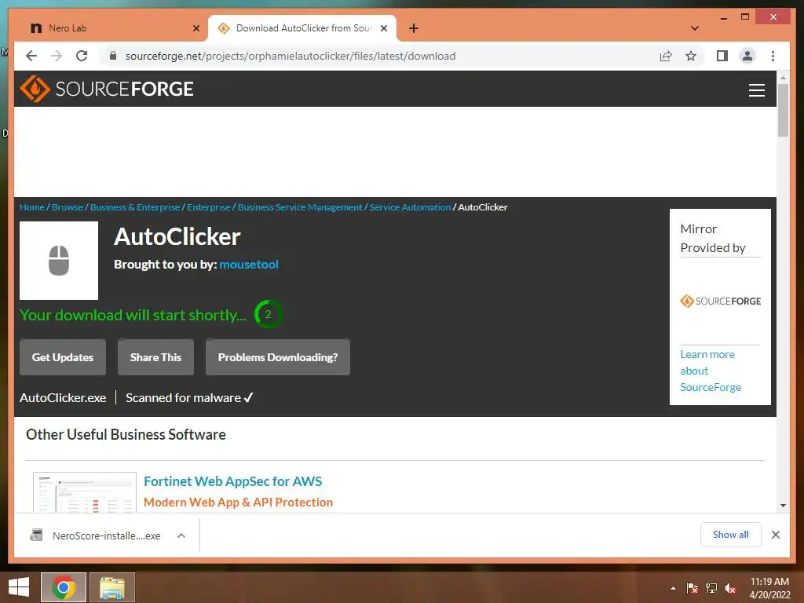Screen dimensions: 804x603
Task: Close the downloads bar
Action: tap(775, 535)
